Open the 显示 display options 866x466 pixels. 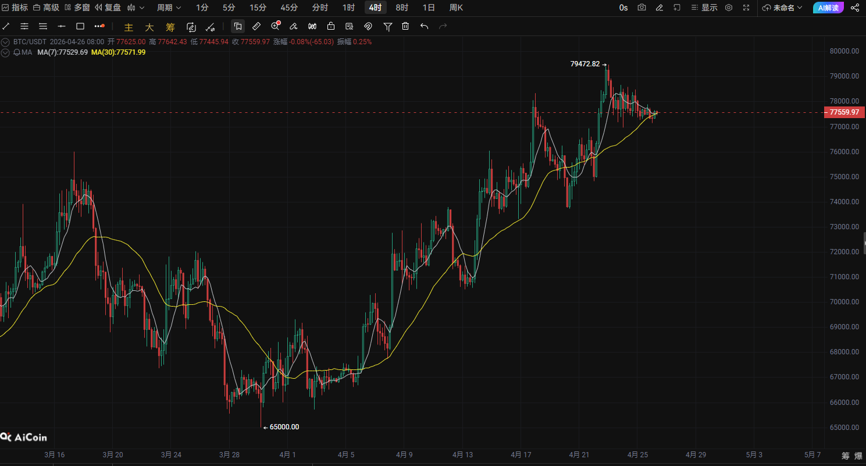tap(704, 8)
